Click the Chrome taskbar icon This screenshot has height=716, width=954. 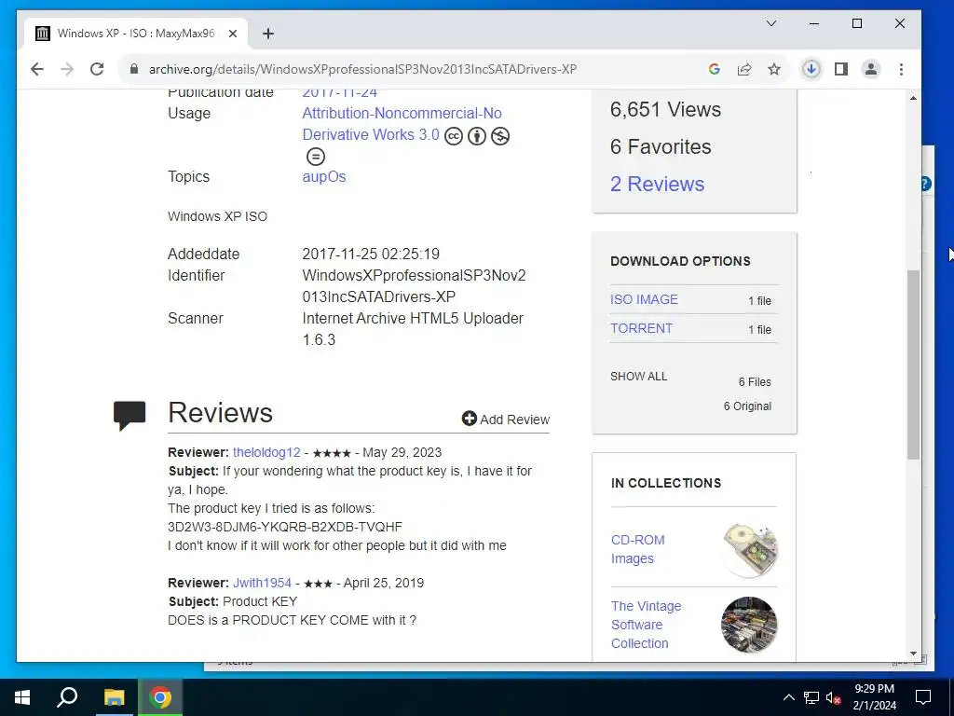(x=160, y=697)
